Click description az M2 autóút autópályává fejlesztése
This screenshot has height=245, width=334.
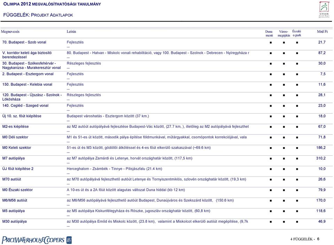[x=158, y=127]
